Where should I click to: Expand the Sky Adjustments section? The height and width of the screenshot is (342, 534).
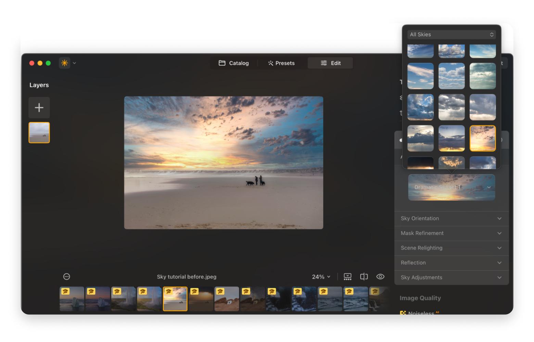pyautogui.click(x=451, y=278)
